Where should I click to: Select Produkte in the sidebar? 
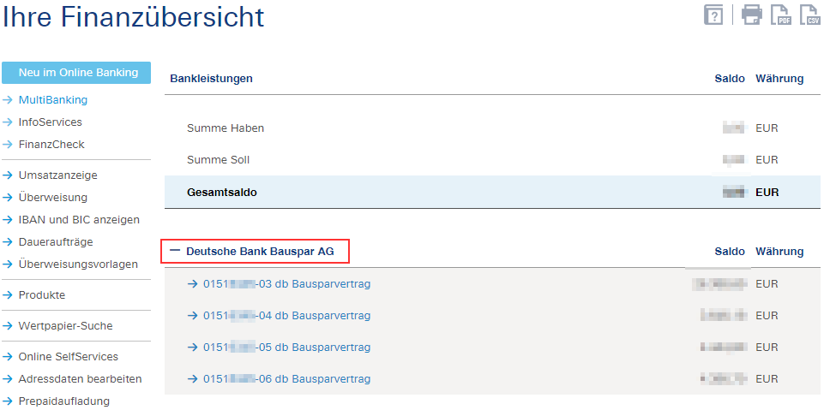[42, 294]
